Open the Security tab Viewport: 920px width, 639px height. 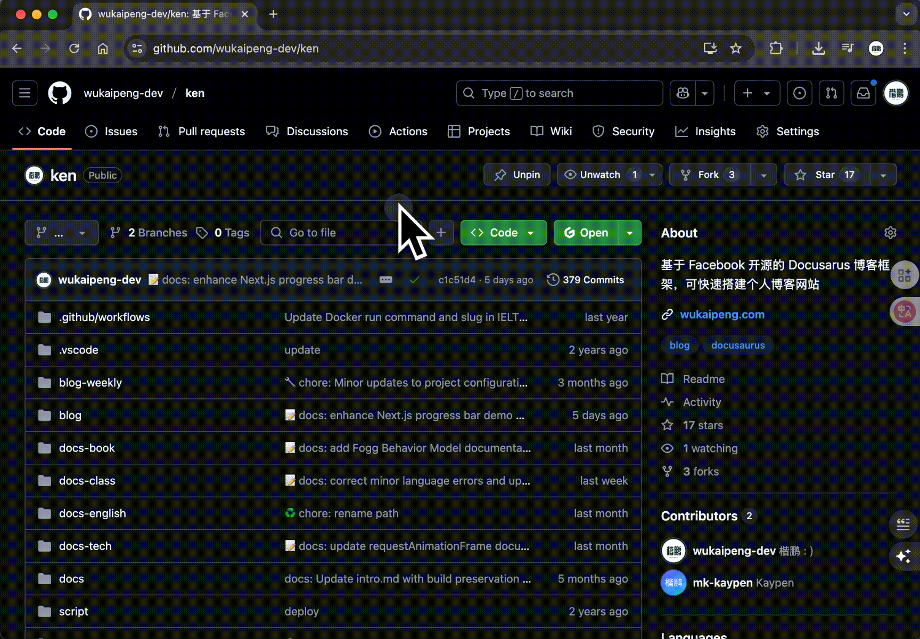[x=623, y=132]
